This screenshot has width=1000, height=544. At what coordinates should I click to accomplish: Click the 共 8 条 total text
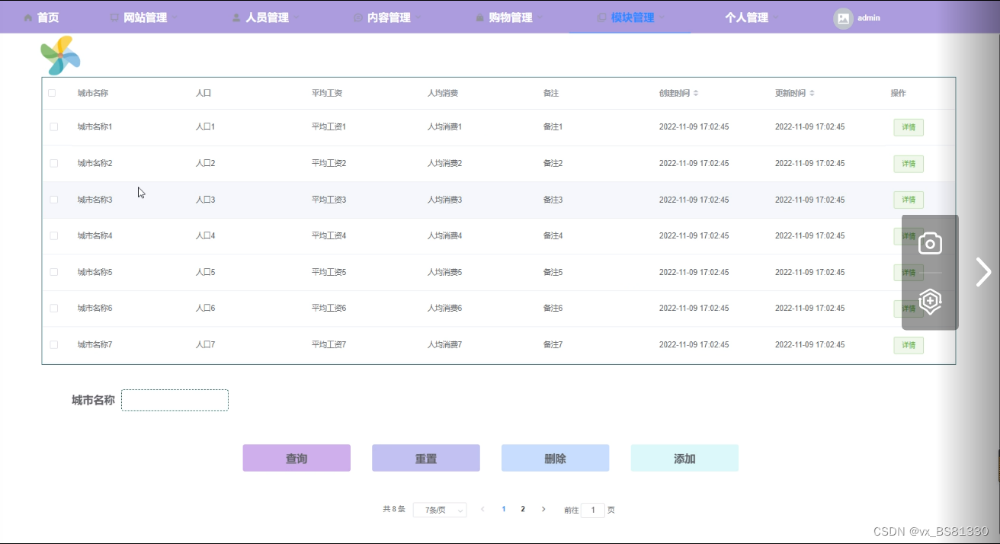click(x=394, y=509)
